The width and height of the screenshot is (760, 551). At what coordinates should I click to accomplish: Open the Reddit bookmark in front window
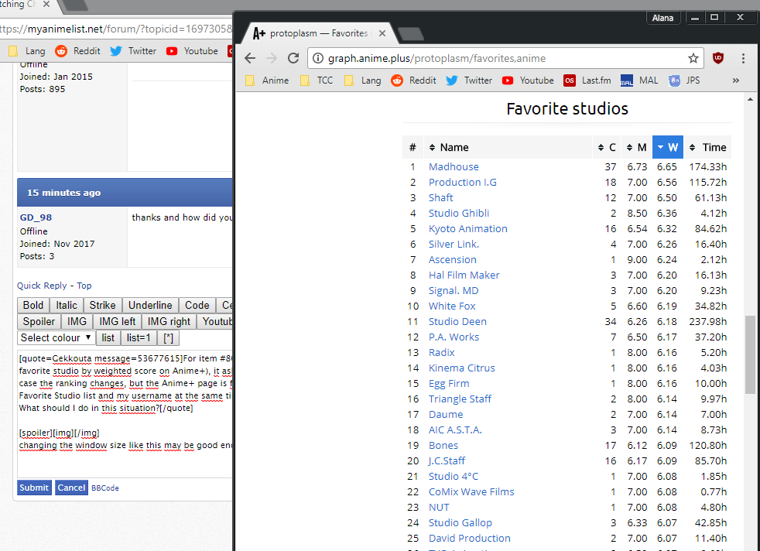(413, 80)
